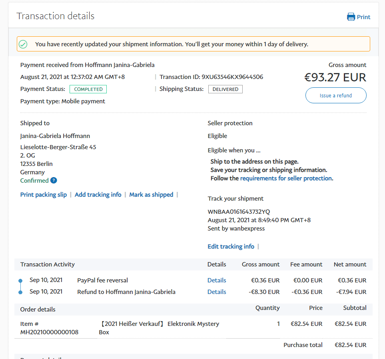Click the Print link

pyautogui.click(x=363, y=17)
